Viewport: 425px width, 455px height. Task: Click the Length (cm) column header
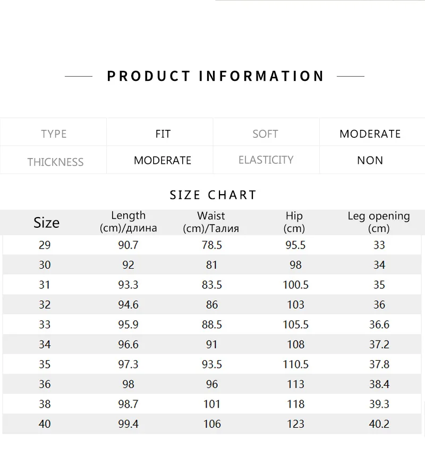[x=128, y=222]
